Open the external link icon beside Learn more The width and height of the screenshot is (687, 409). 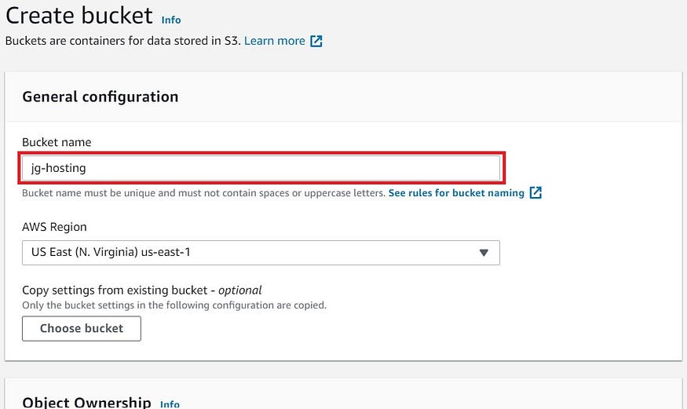[316, 41]
